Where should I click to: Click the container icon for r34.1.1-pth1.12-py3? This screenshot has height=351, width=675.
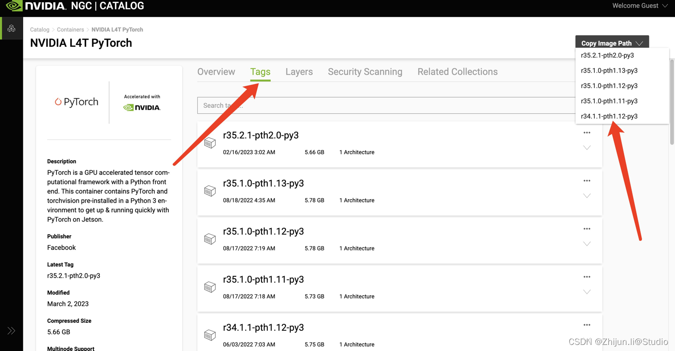210,335
